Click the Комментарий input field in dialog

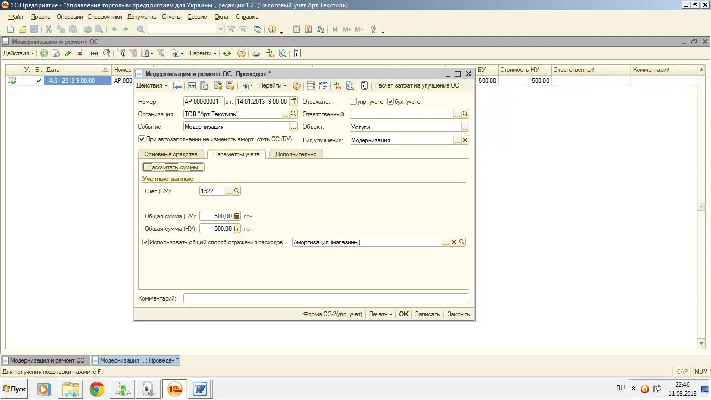pyautogui.click(x=326, y=298)
